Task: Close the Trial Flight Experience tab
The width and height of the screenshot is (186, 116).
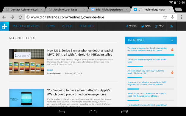Action: point(127,10)
